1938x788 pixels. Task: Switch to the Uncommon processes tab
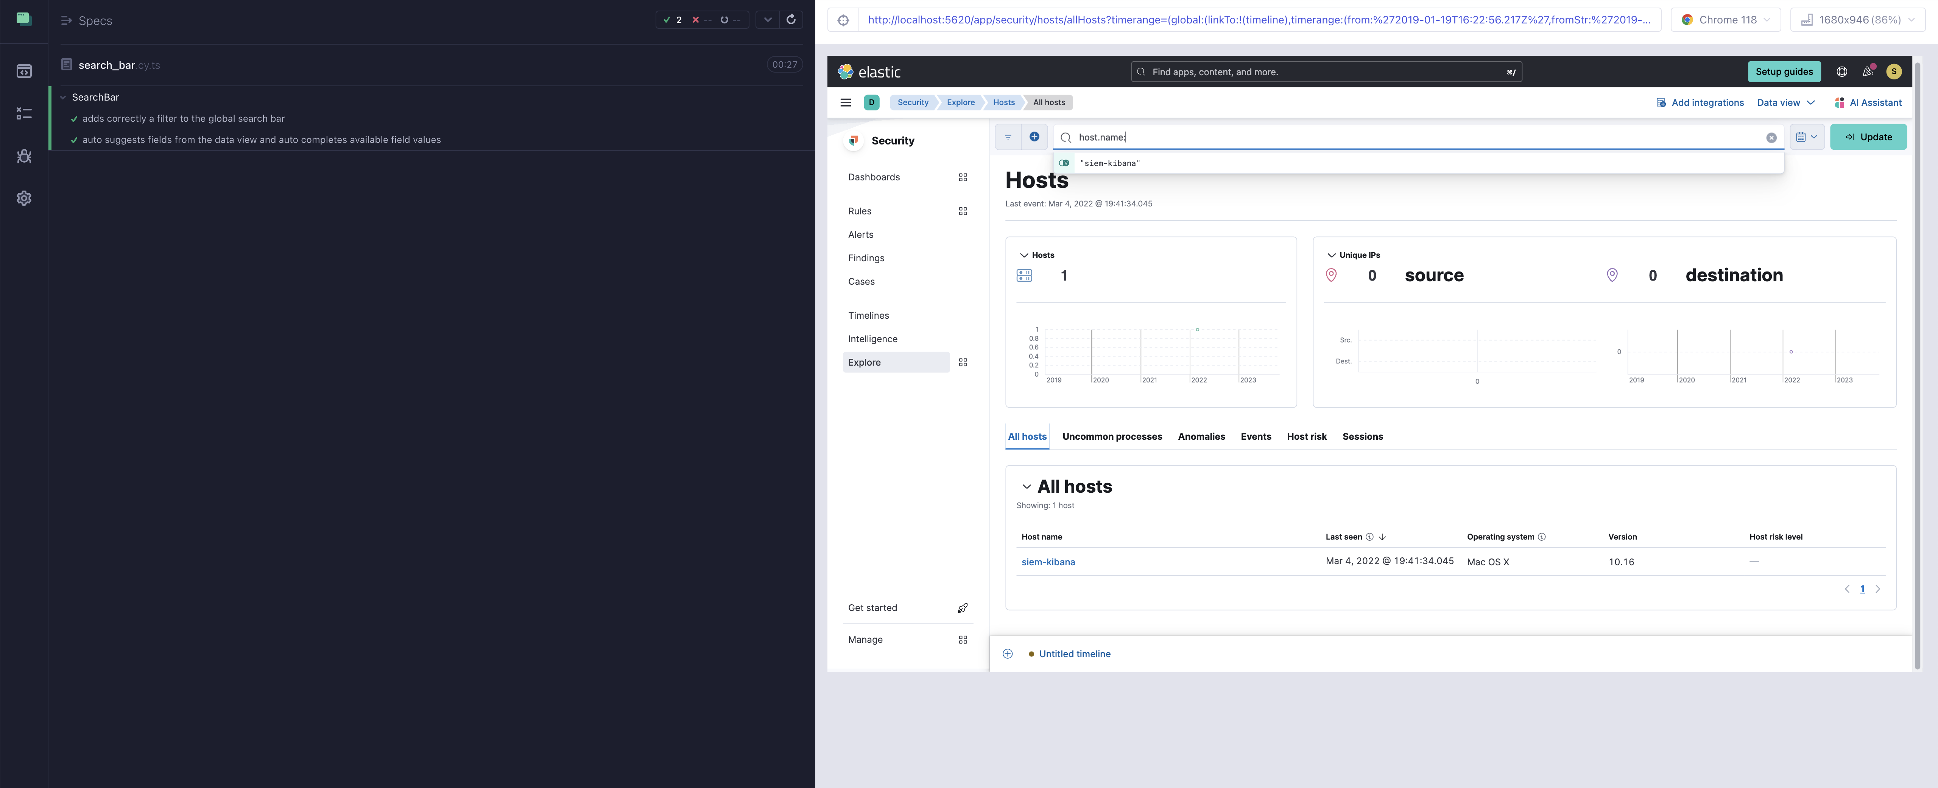(x=1112, y=436)
